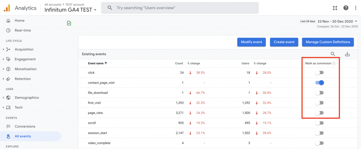The width and height of the screenshot is (361, 149).
Task: Click the video_complete event name
Action: 99,143
